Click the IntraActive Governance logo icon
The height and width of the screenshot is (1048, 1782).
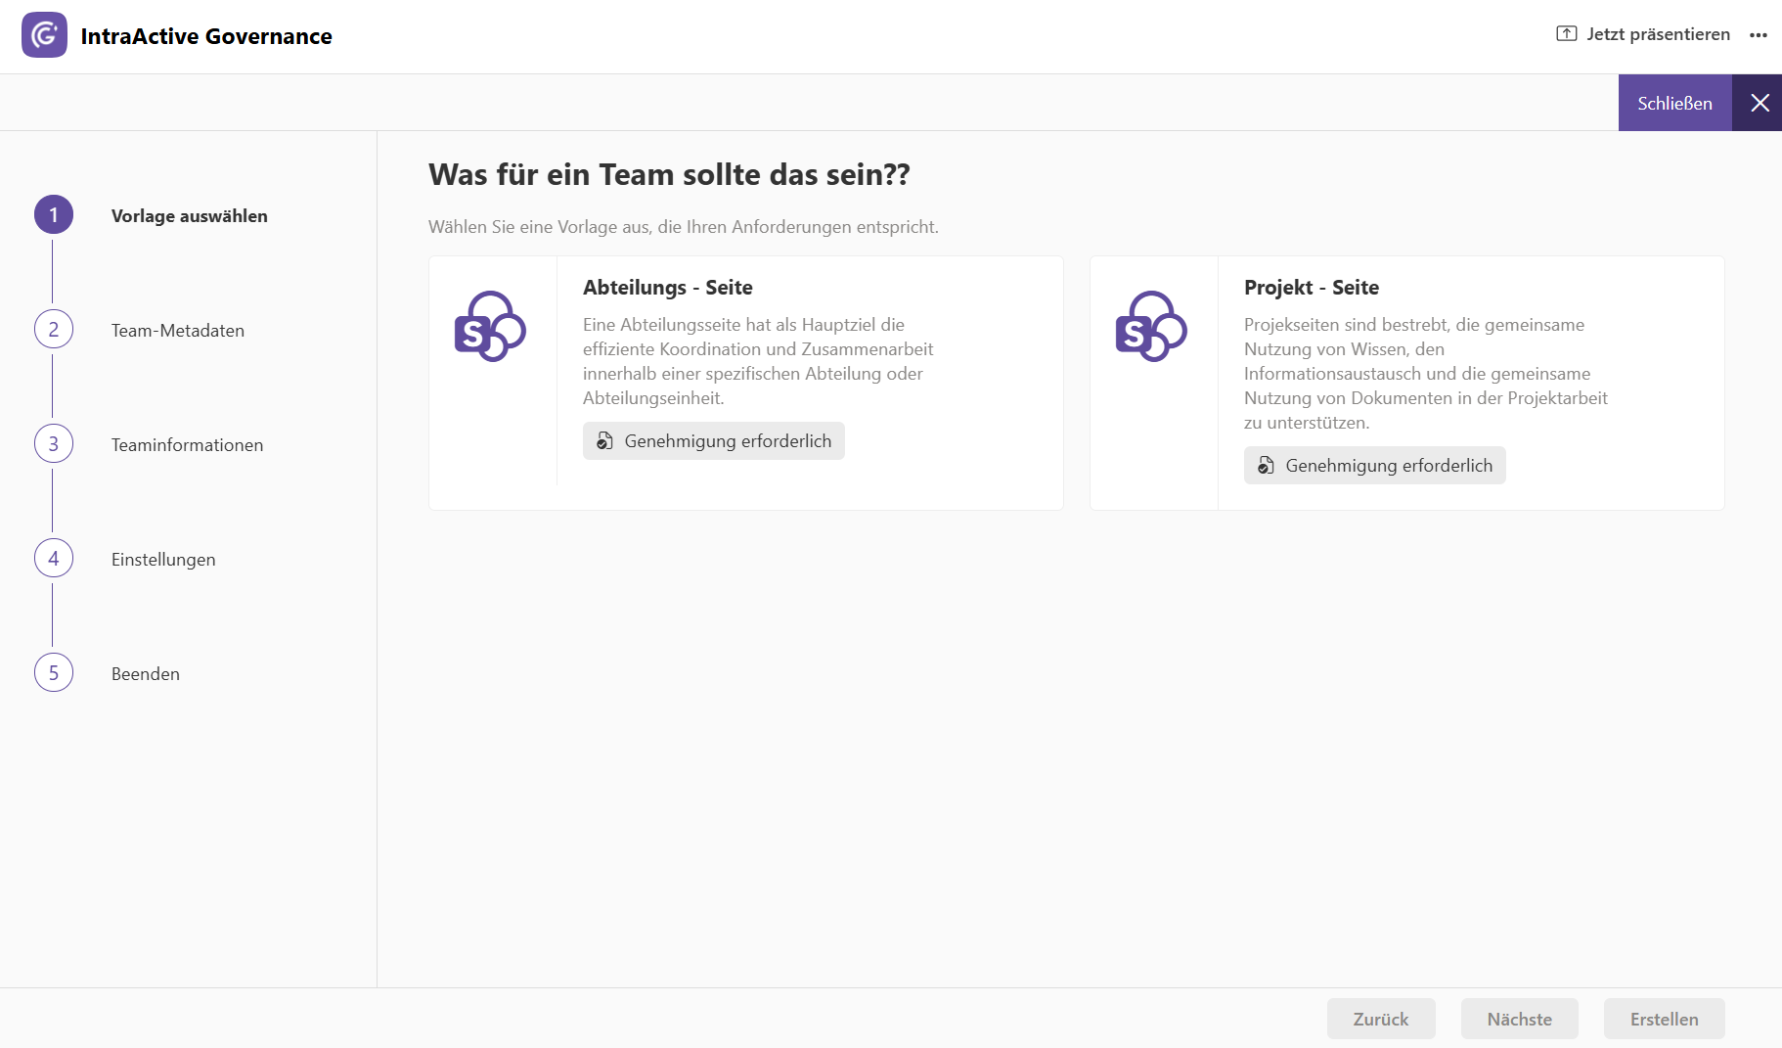click(44, 35)
